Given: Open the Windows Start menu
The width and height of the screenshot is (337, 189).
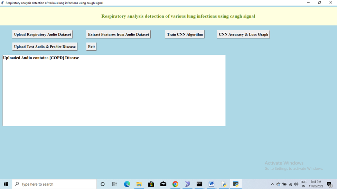Looking at the screenshot, I should pyautogui.click(x=6, y=184).
